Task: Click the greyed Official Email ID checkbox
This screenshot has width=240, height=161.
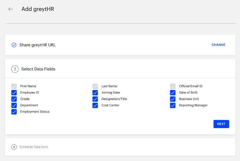Action: click(173, 86)
